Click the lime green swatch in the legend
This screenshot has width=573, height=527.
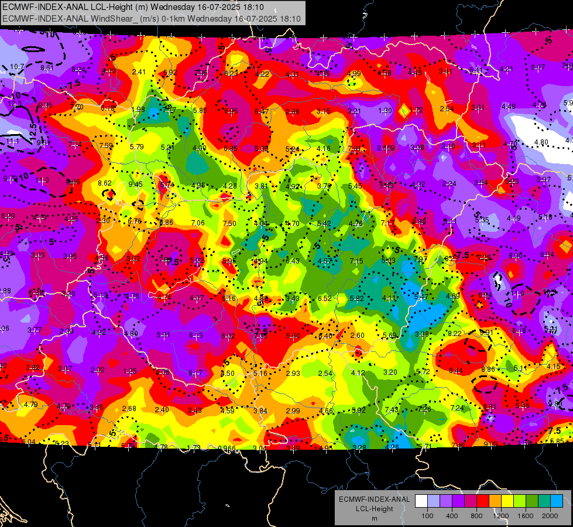click(520, 501)
